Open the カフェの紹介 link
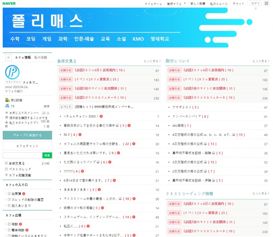This screenshot has height=237, width=273. 14,91
